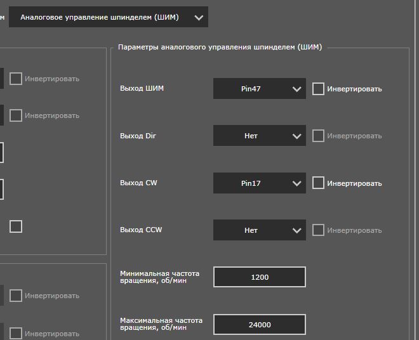Click the Инвертировать label beside the Pin47 dropdown
This screenshot has width=419, height=340.
354,89
